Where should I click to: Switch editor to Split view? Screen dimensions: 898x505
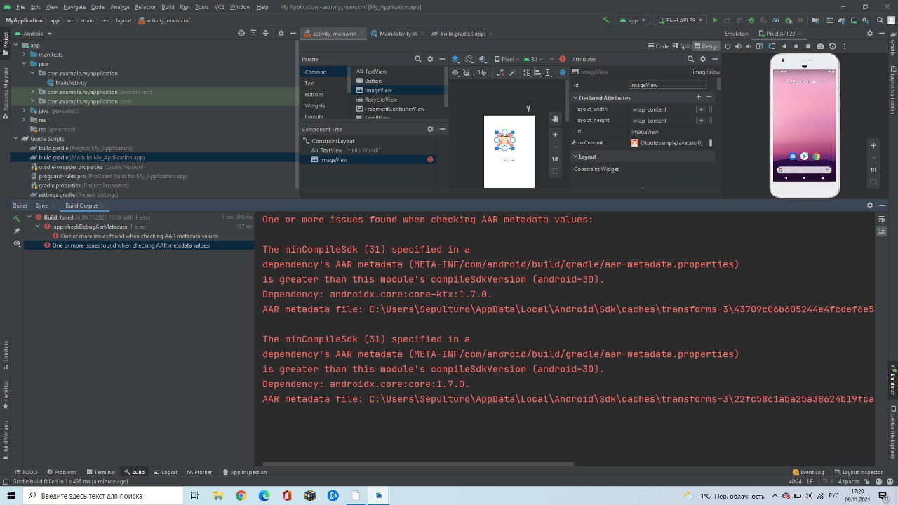(681, 46)
